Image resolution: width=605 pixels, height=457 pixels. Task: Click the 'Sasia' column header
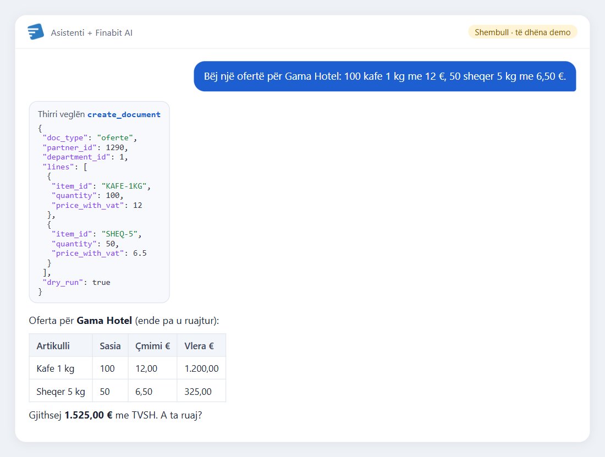tap(111, 345)
